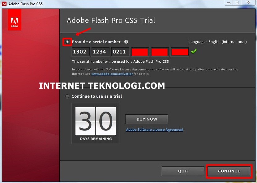Click the serial field containing 1302

click(x=81, y=52)
